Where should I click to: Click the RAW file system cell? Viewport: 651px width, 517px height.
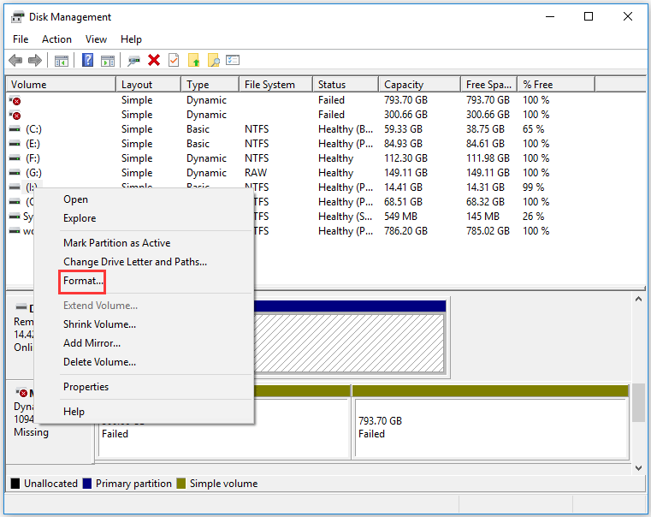pos(256,173)
